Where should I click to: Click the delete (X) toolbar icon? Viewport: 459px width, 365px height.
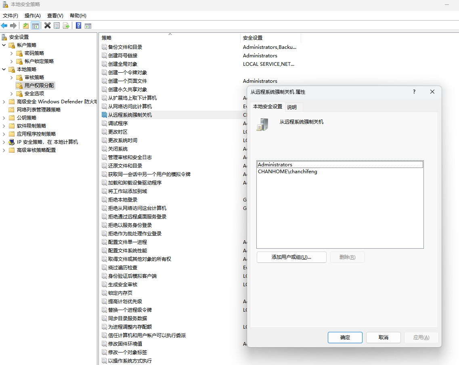pos(47,25)
